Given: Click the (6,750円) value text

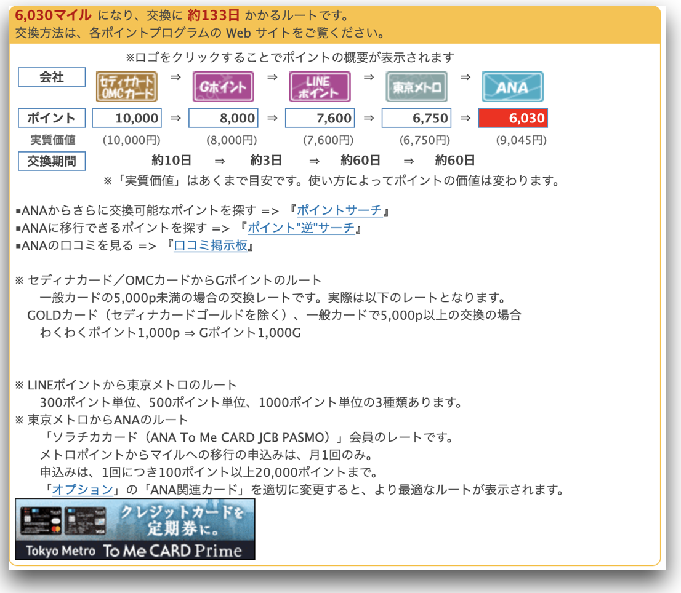Looking at the screenshot, I should click(x=425, y=140).
